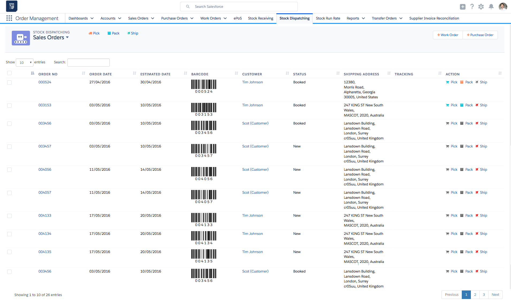Sort by the Status column sort icon
This screenshot has height=303, width=511.
coord(338,73)
